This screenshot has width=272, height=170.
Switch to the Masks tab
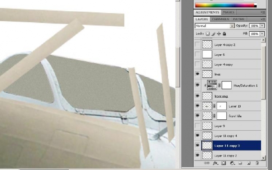tap(228, 12)
